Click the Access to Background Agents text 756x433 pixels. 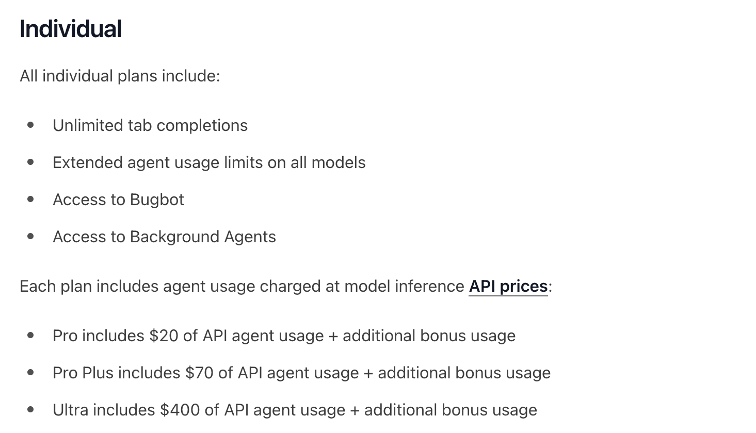(x=164, y=237)
